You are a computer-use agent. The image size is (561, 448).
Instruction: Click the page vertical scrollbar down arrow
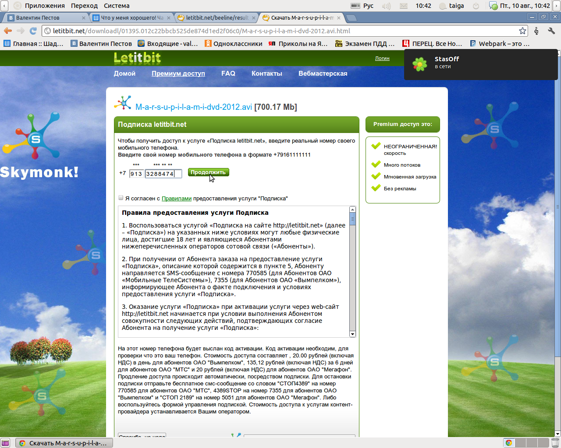(557, 434)
